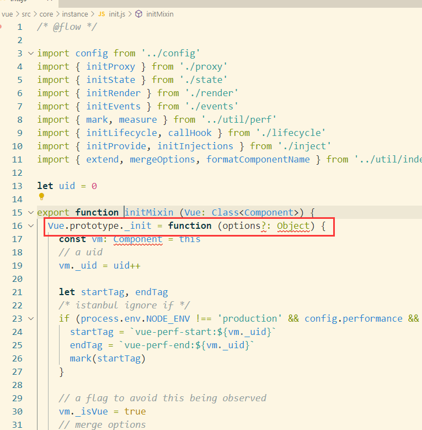Click the initMixin symbol cube icon

pyautogui.click(x=139, y=14)
